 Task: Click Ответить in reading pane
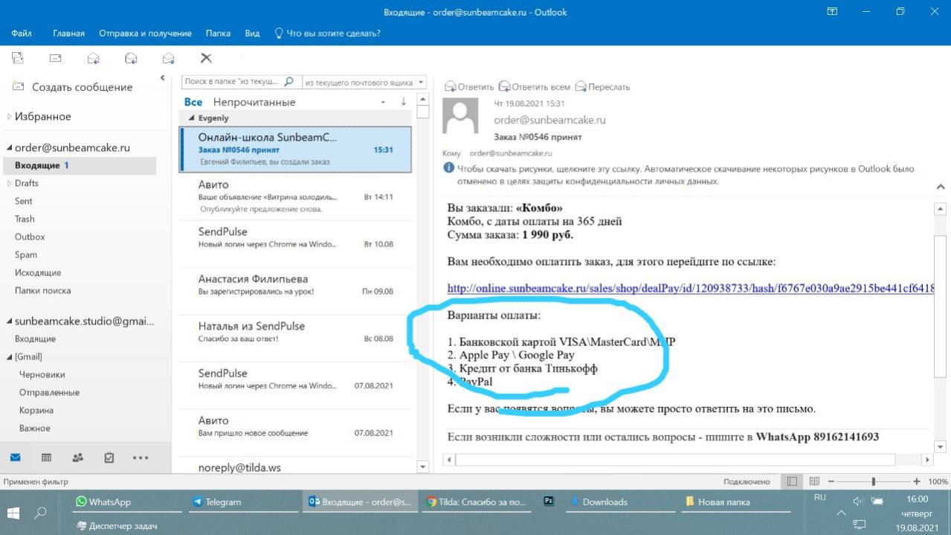[x=470, y=87]
